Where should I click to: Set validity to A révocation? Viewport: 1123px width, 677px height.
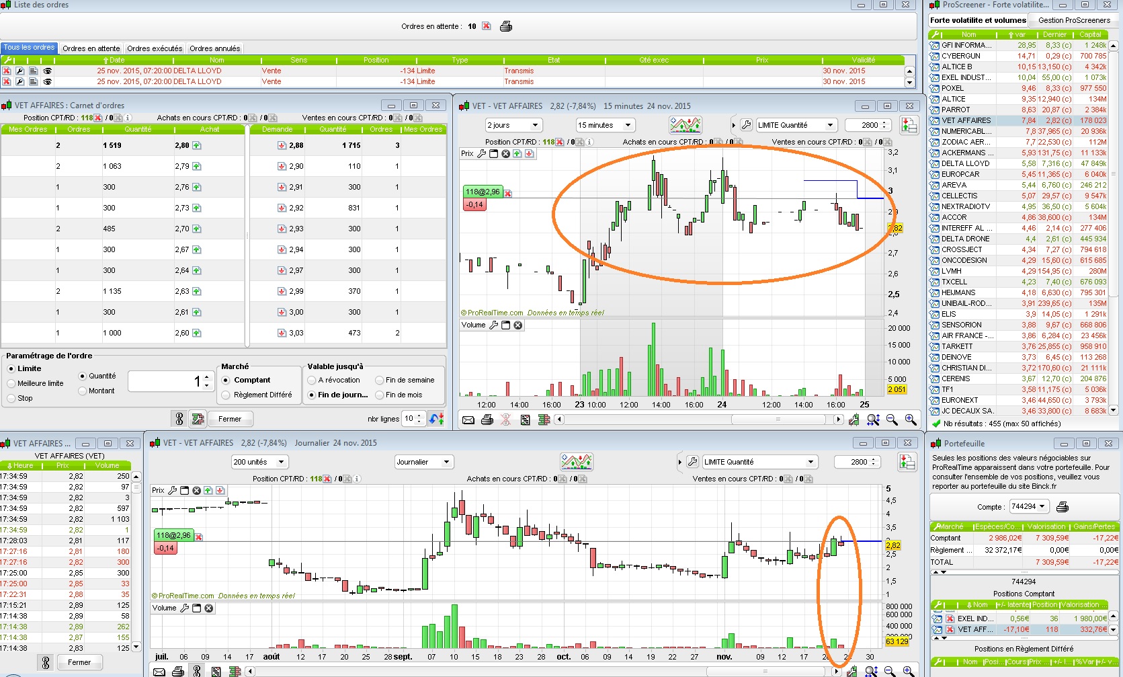click(312, 380)
